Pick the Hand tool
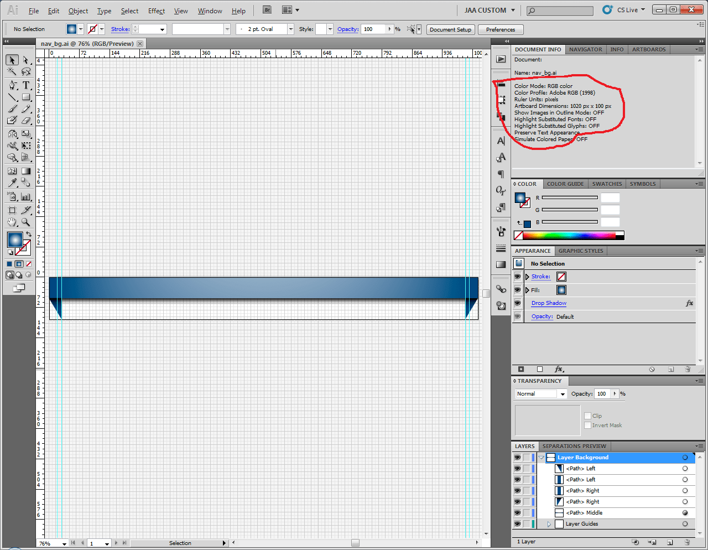Viewport: 708px width, 550px height. click(12, 222)
